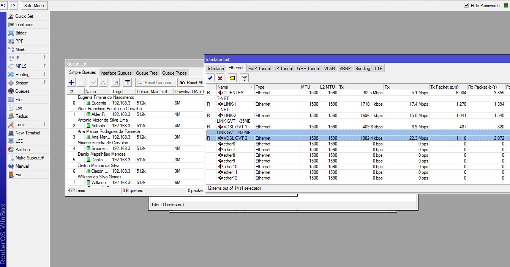
Task: Click the redo arrow icon in top toolbar
Action: tap(13, 5)
